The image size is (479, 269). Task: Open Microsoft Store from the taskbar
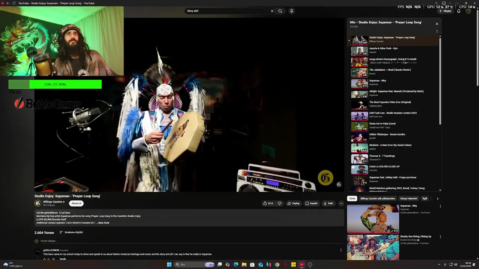pos(252,265)
